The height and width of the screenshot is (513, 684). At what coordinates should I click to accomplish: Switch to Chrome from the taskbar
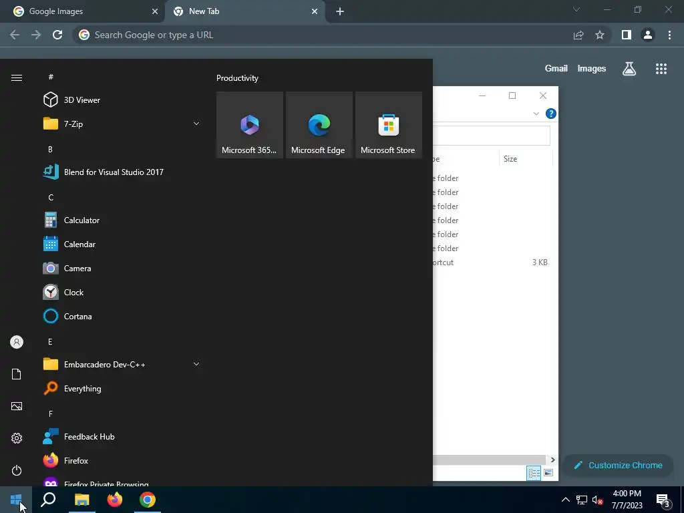148,500
